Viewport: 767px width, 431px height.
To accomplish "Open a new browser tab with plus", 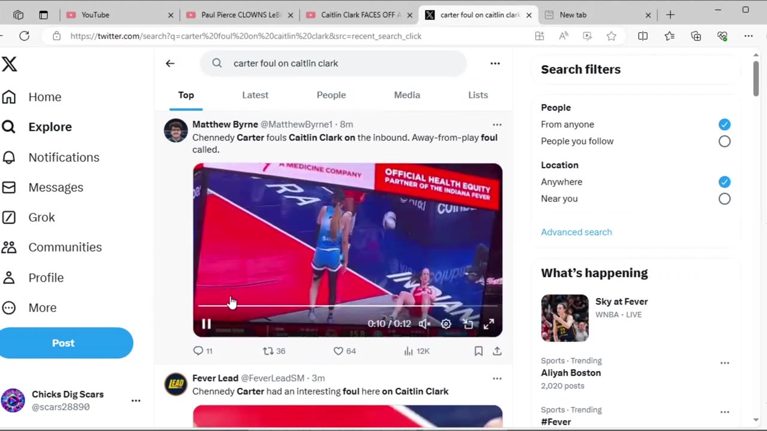I will [x=671, y=15].
